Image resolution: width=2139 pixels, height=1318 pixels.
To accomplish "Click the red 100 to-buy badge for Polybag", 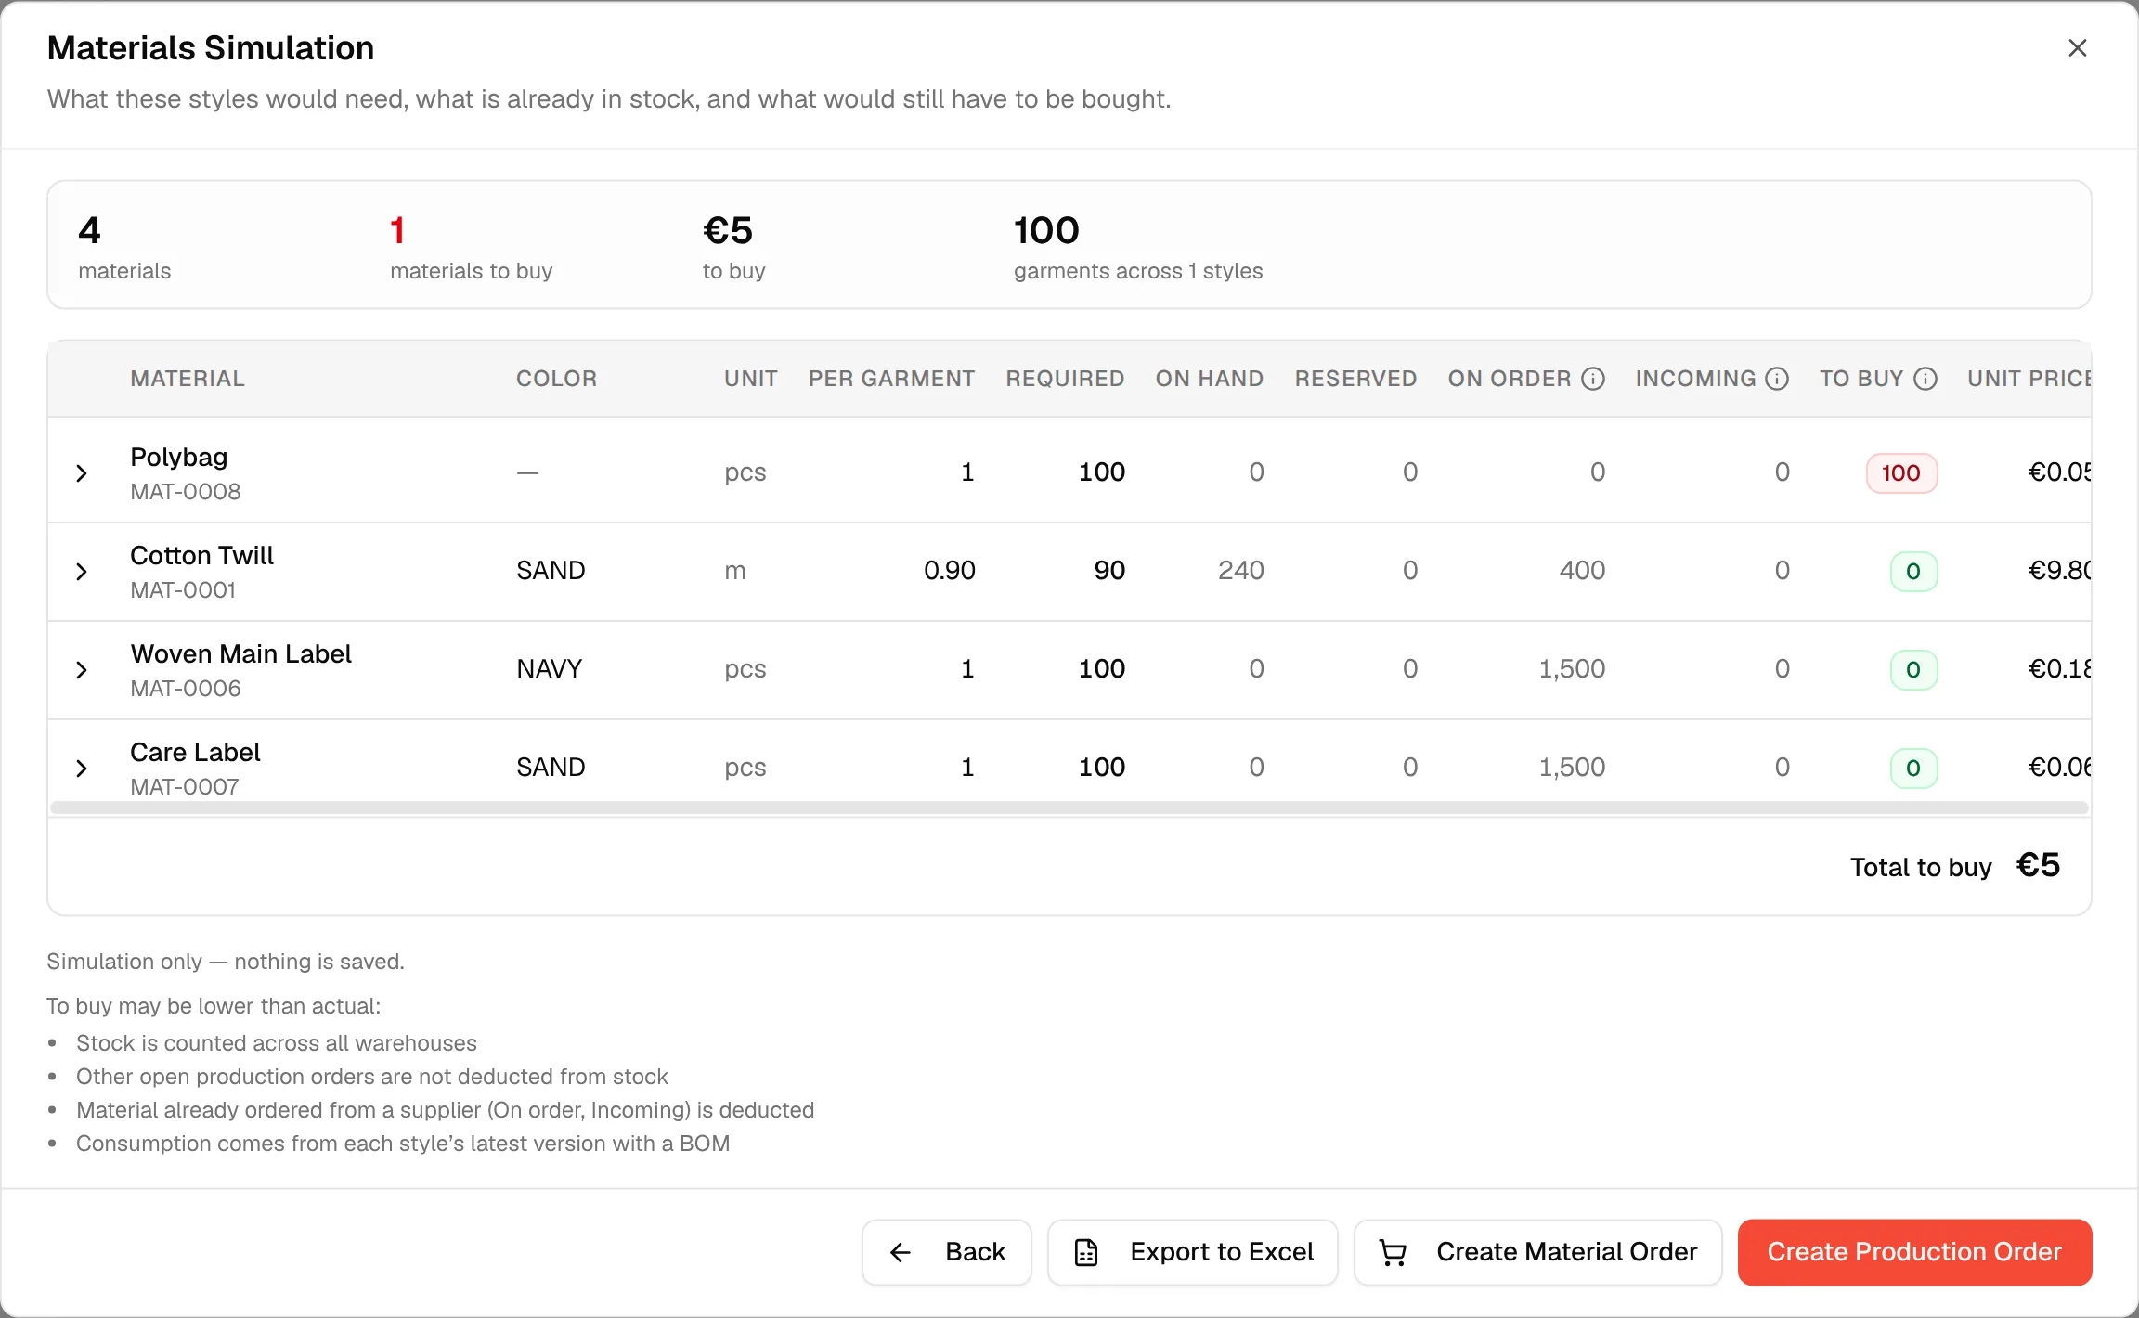I will click(1901, 473).
